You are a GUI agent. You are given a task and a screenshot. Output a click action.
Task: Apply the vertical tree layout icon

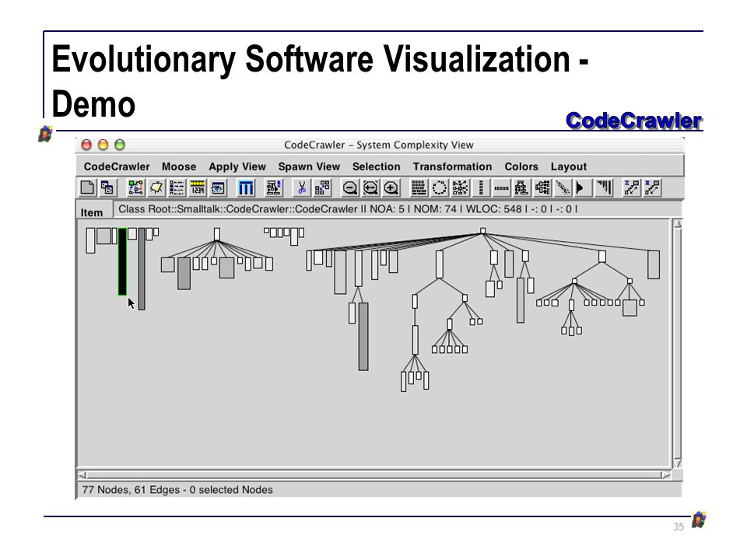coord(521,187)
